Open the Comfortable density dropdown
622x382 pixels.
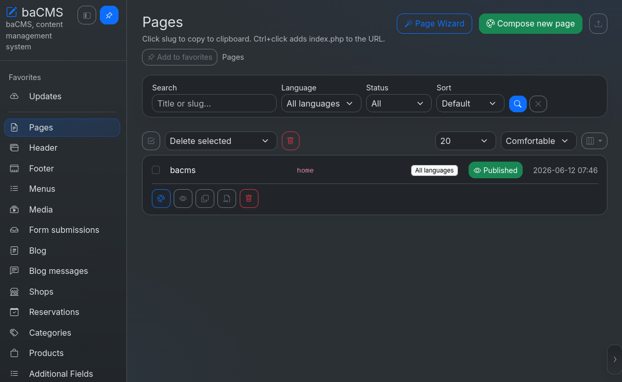click(538, 141)
